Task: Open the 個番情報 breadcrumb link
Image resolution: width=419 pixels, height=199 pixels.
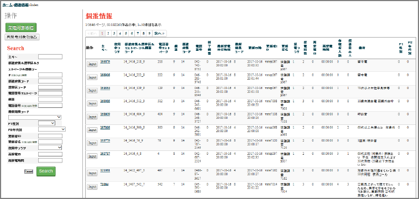Action: 21,5
